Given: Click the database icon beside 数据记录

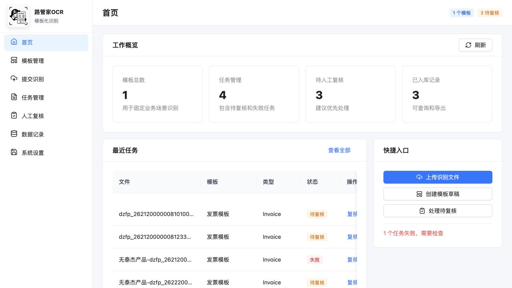Looking at the screenshot, I should pos(14,134).
